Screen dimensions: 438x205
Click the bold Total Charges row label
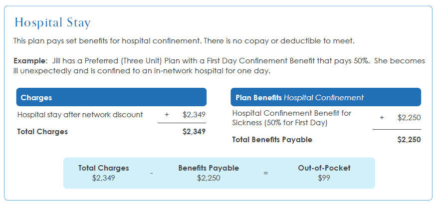click(42, 132)
